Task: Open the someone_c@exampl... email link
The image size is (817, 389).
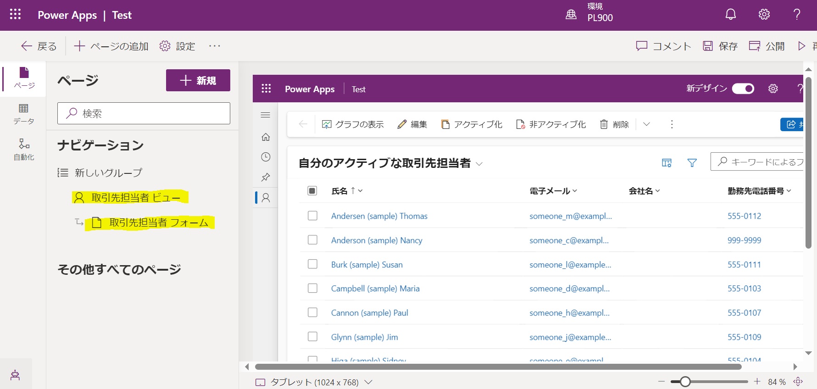Action: tap(569, 240)
